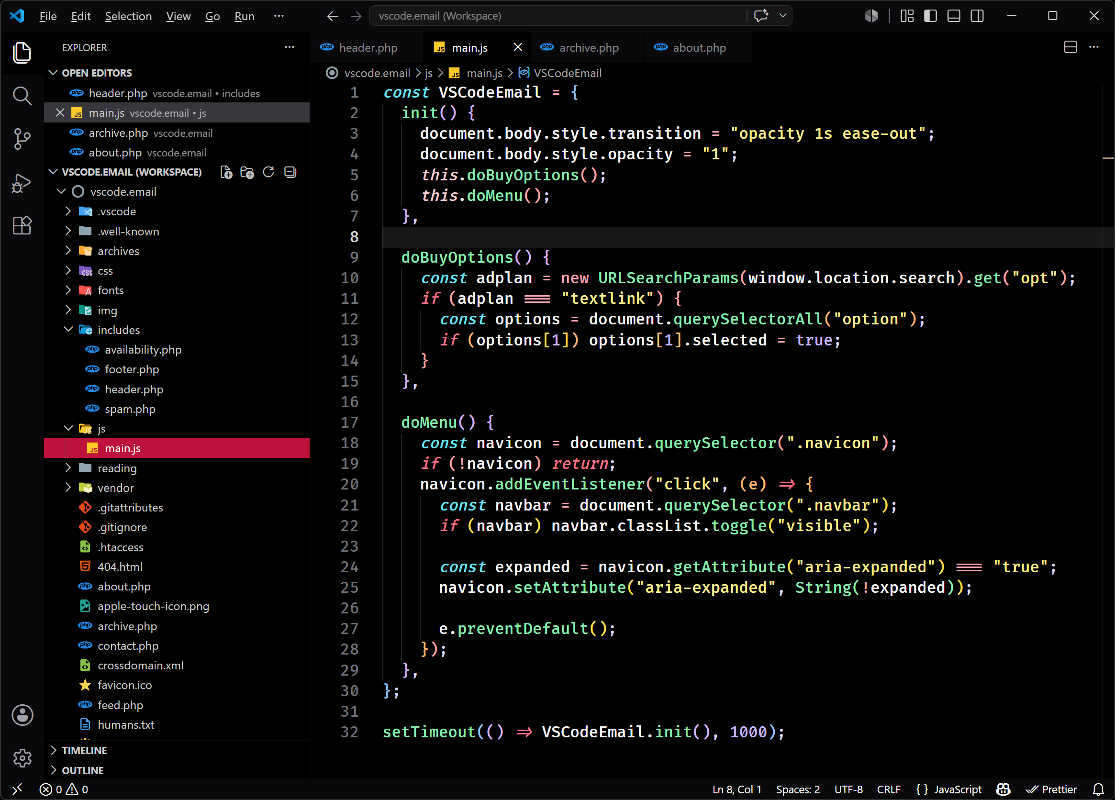Image resolution: width=1115 pixels, height=800 pixels.
Task: Click the New Folder icon in workspace header
Action: (247, 172)
